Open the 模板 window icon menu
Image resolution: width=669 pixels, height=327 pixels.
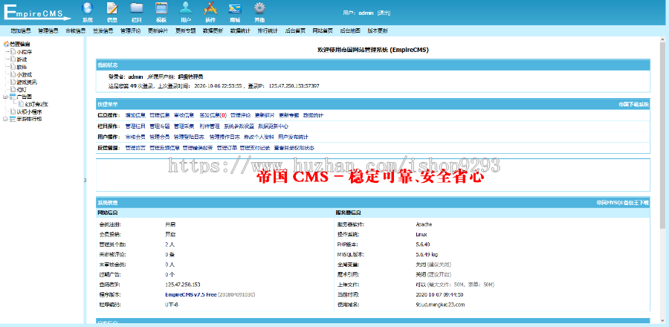[x=161, y=12]
